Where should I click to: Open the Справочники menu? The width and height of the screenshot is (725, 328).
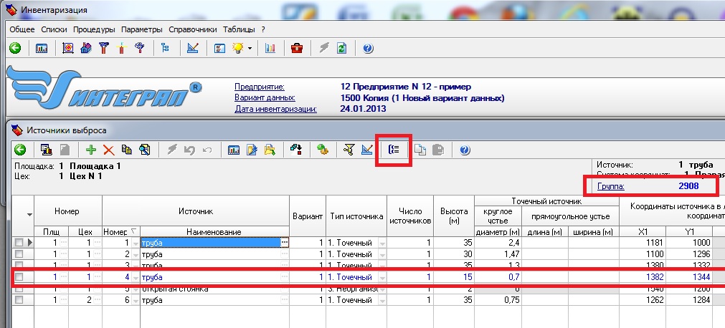193,29
